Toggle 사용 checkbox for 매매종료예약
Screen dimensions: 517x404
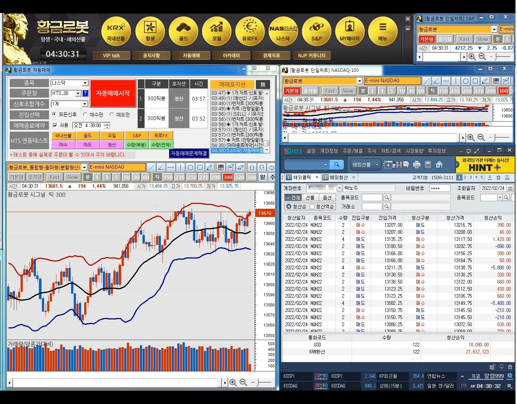[x=55, y=125]
